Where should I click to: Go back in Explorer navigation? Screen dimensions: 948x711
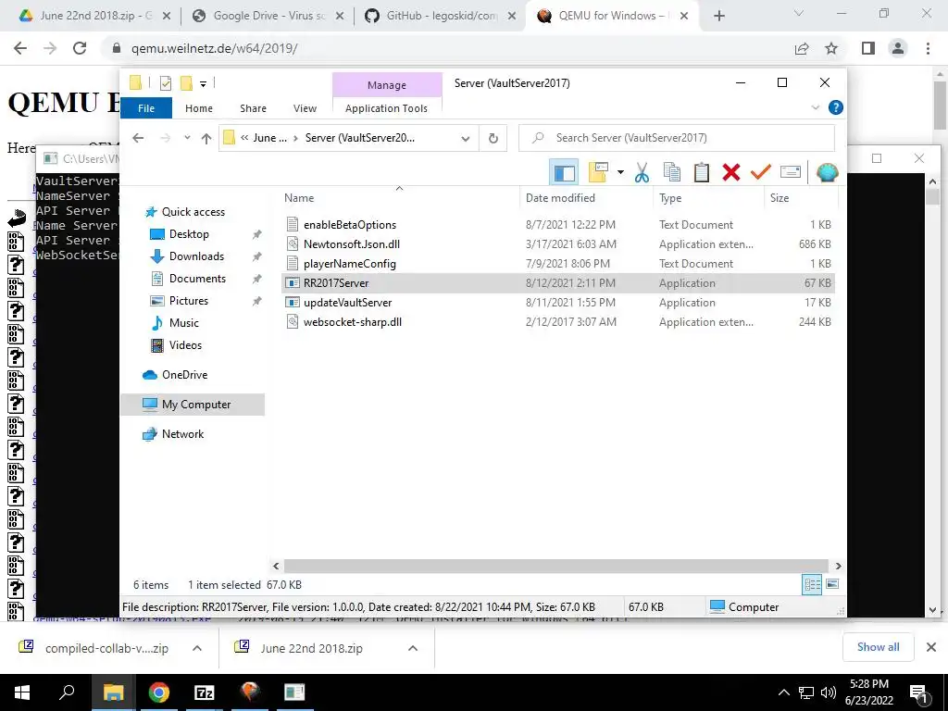click(138, 139)
